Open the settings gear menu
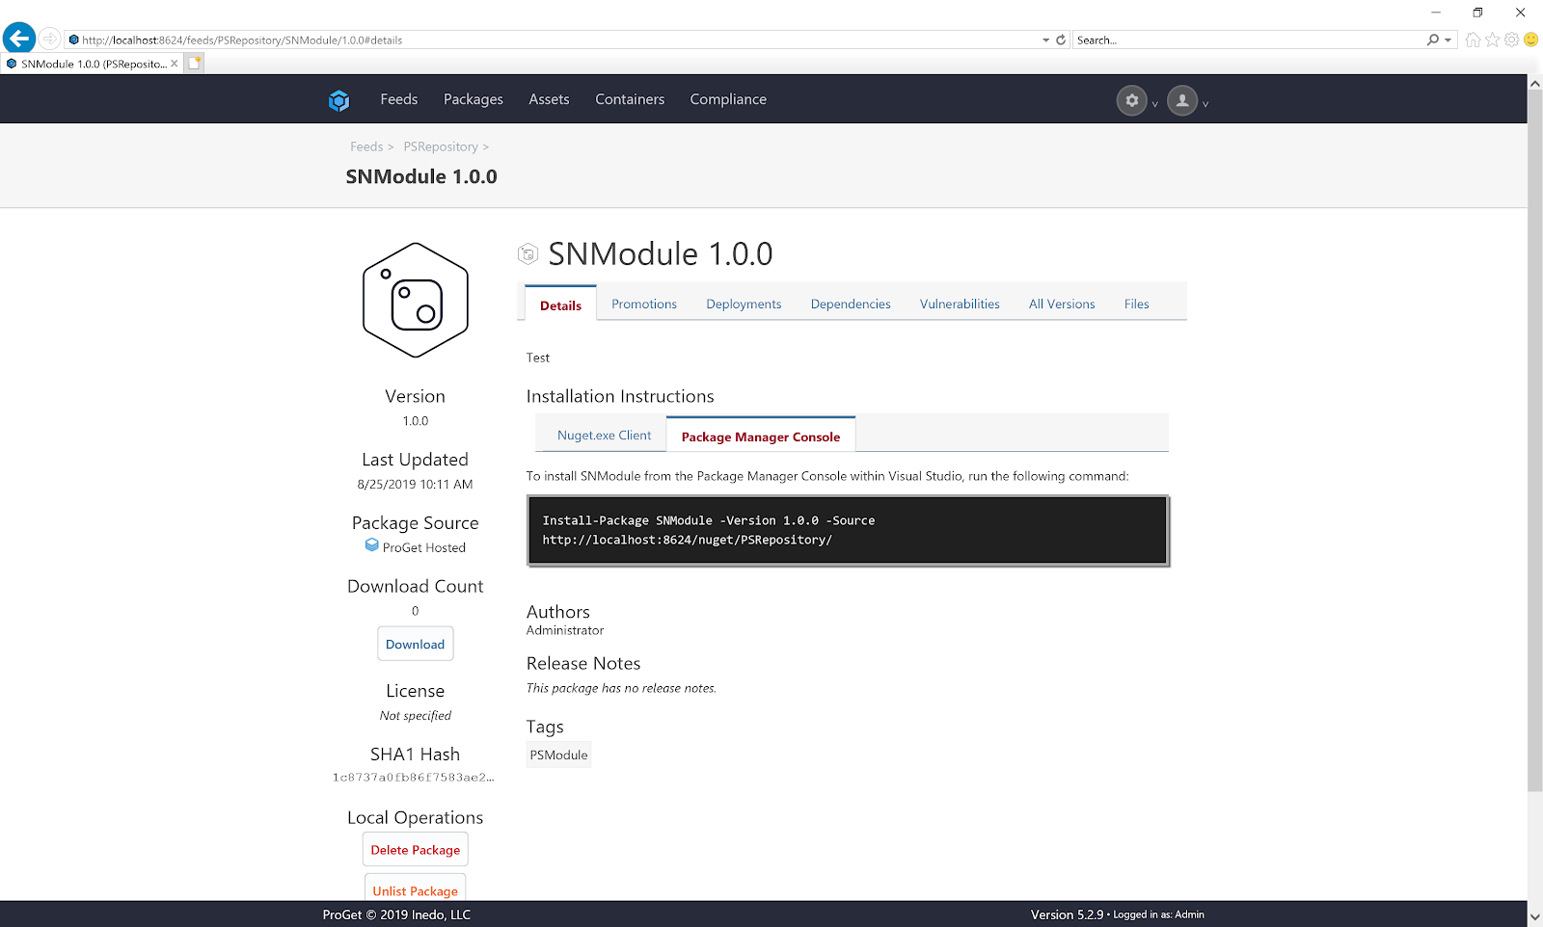Viewport: 1543px width, 927px height. pyautogui.click(x=1132, y=100)
